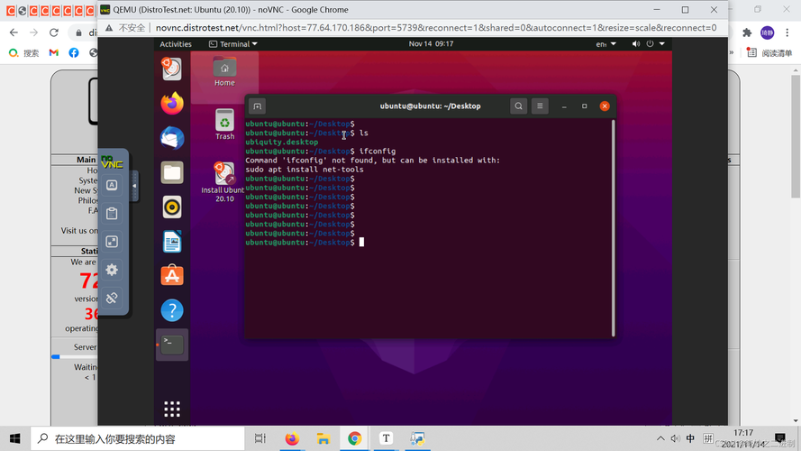The height and width of the screenshot is (451, 801).
Task: Open noVNC settings gear
Action: point(112,270)
